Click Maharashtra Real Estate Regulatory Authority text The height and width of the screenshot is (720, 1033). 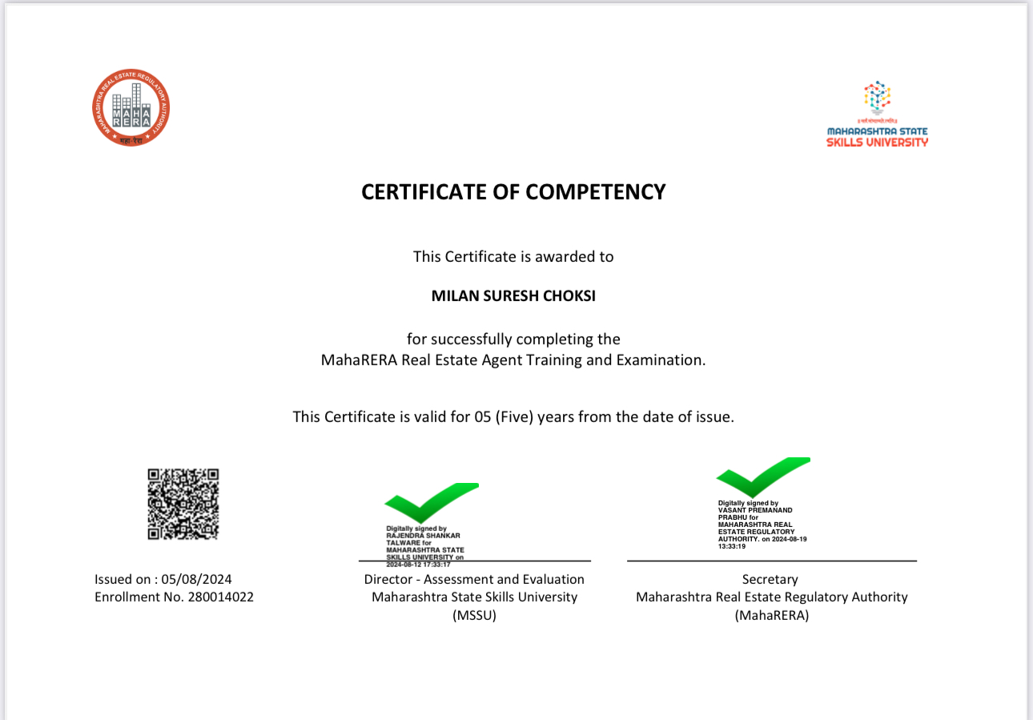click(771, 597)
